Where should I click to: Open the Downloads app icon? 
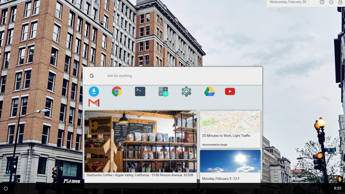coord(94,91)
